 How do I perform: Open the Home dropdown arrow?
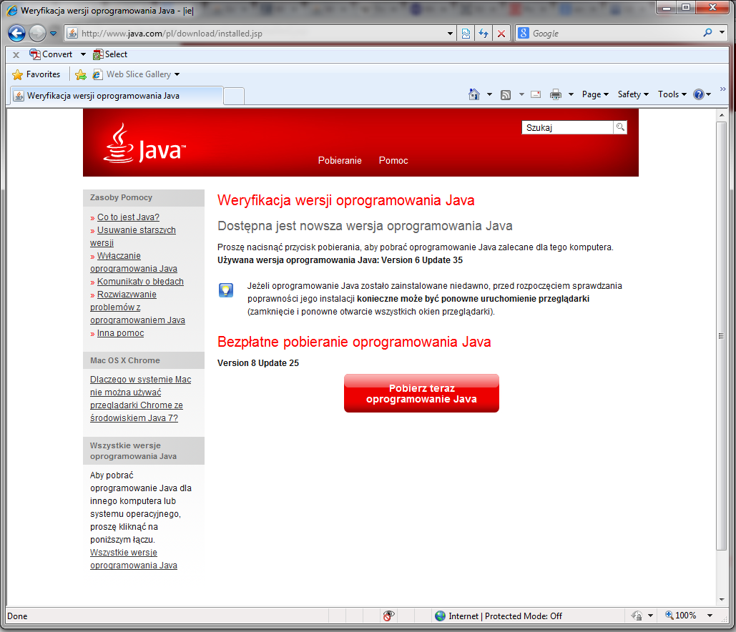coord(489,95)
